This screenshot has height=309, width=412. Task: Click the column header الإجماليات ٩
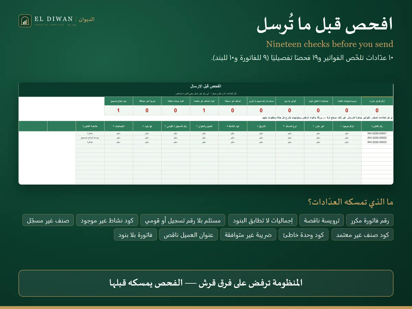pos(118,126)
